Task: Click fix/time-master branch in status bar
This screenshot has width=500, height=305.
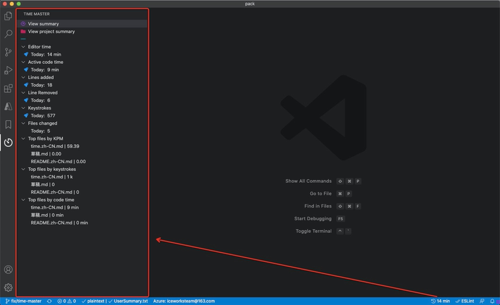Action: coord(23,301)
